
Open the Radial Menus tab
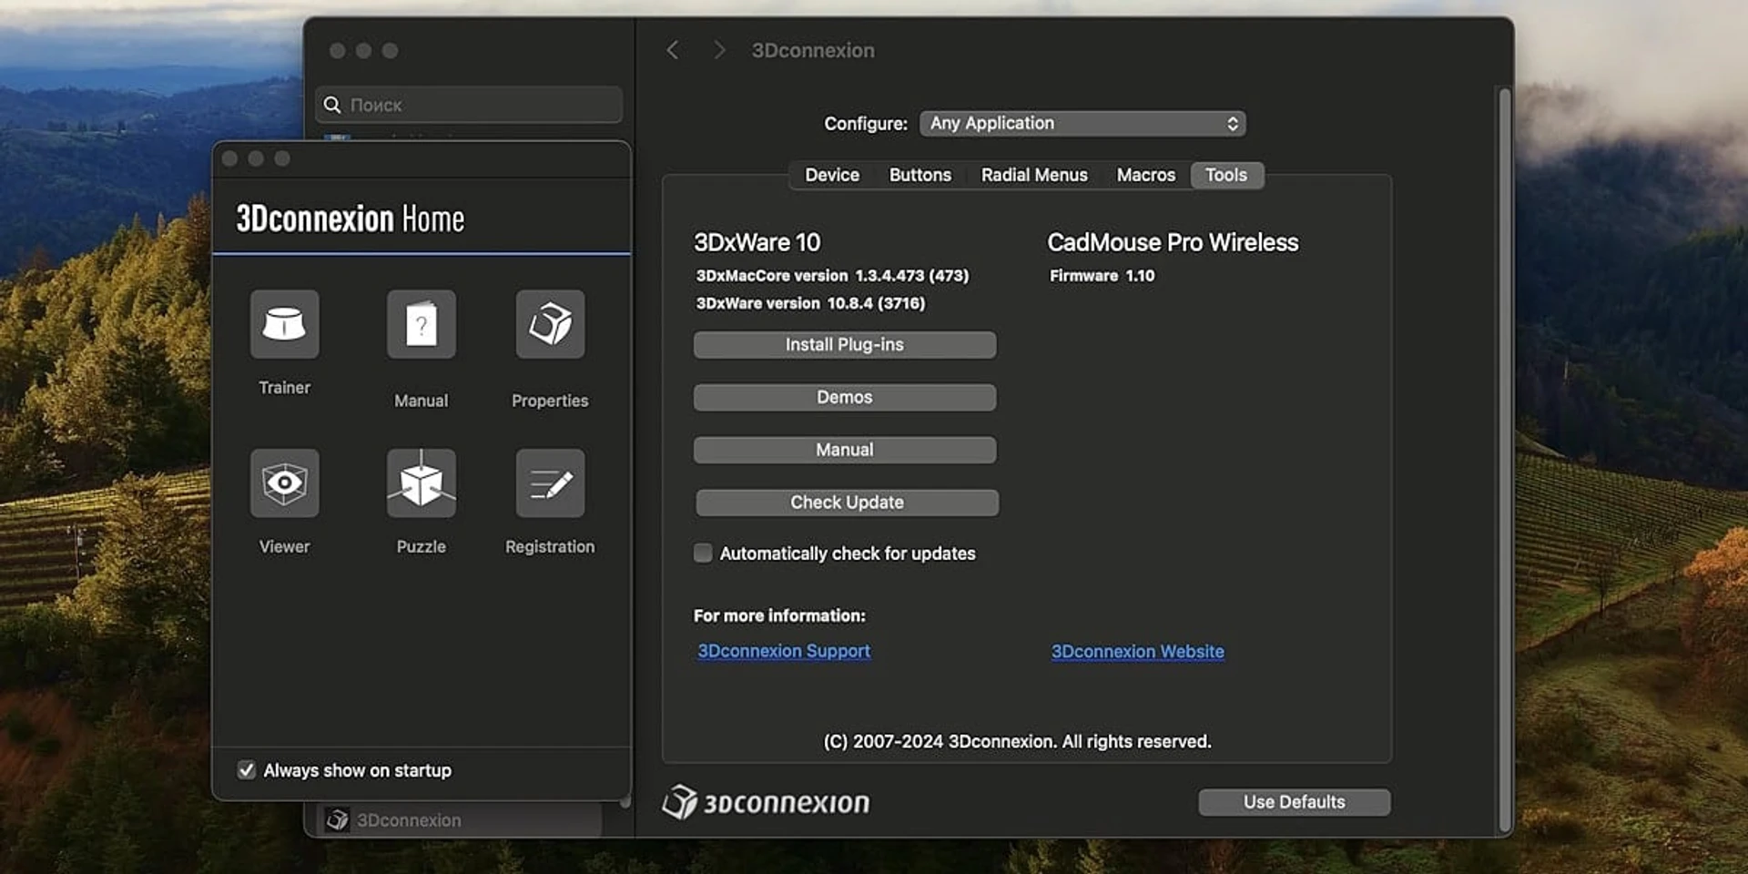(x=1034, y=175)
